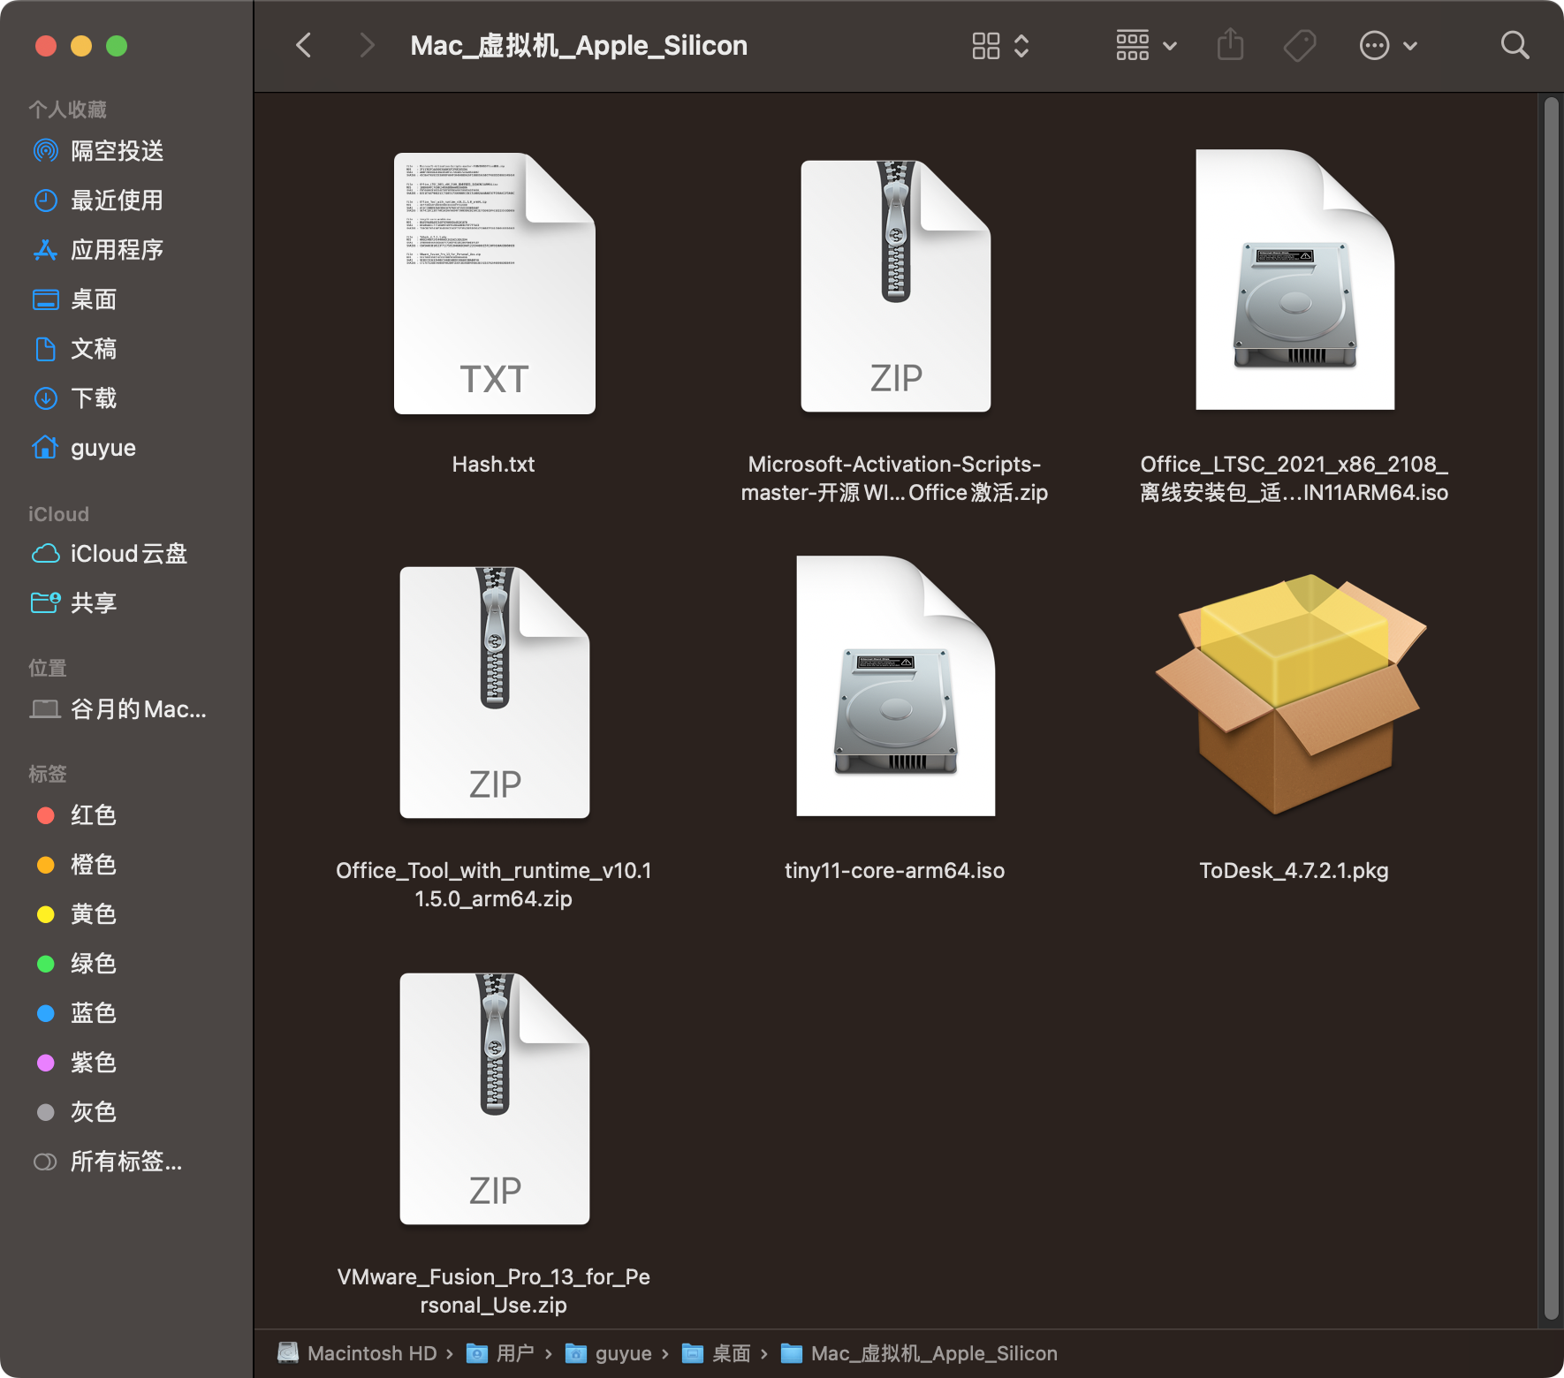Screen dimensions: 1564x1378
Task: Open iCloud云盘 in sidebar
Action: coord(126,554)
